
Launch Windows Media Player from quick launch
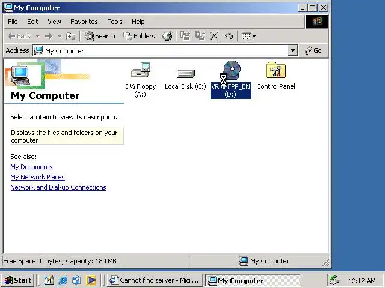91,280
